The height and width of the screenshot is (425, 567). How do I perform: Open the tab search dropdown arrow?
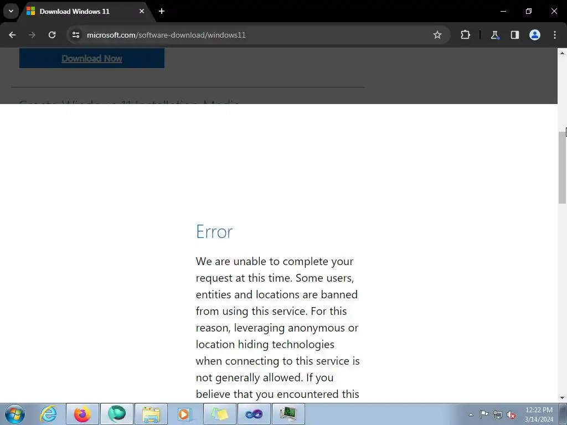tap(11, 11)
